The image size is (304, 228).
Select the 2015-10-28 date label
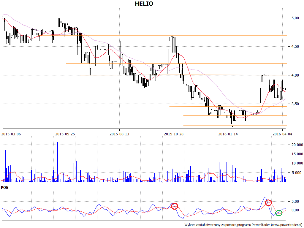[173, 134]
